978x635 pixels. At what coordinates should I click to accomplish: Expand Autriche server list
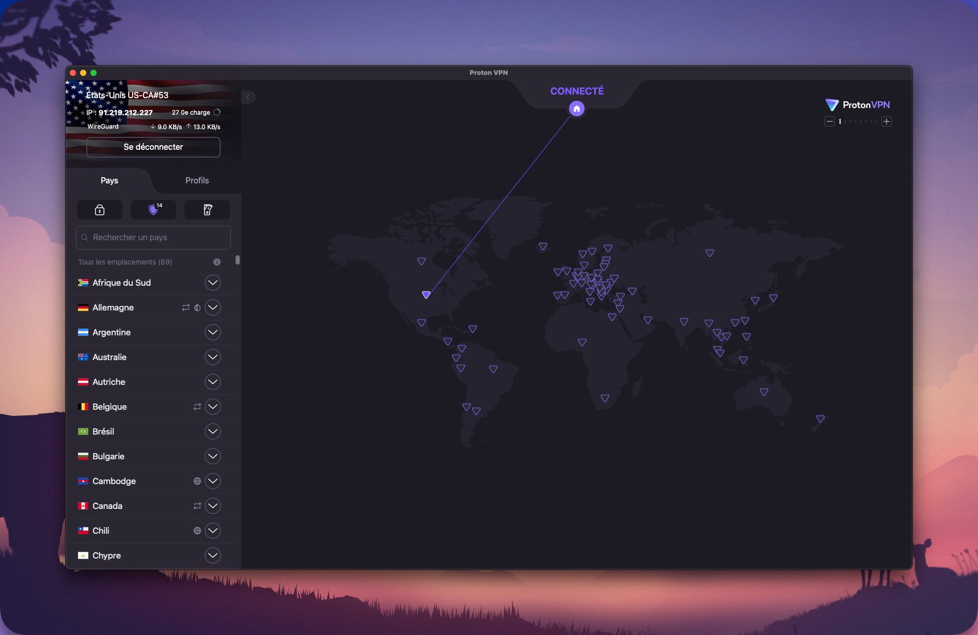pyautogui.click(x=213, y=382)
